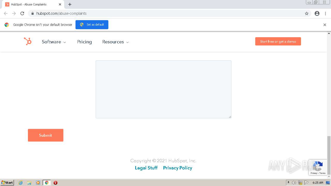Dismiss the default browser notification bar
This screenshot has height=186, width=331.
[325, 25]
